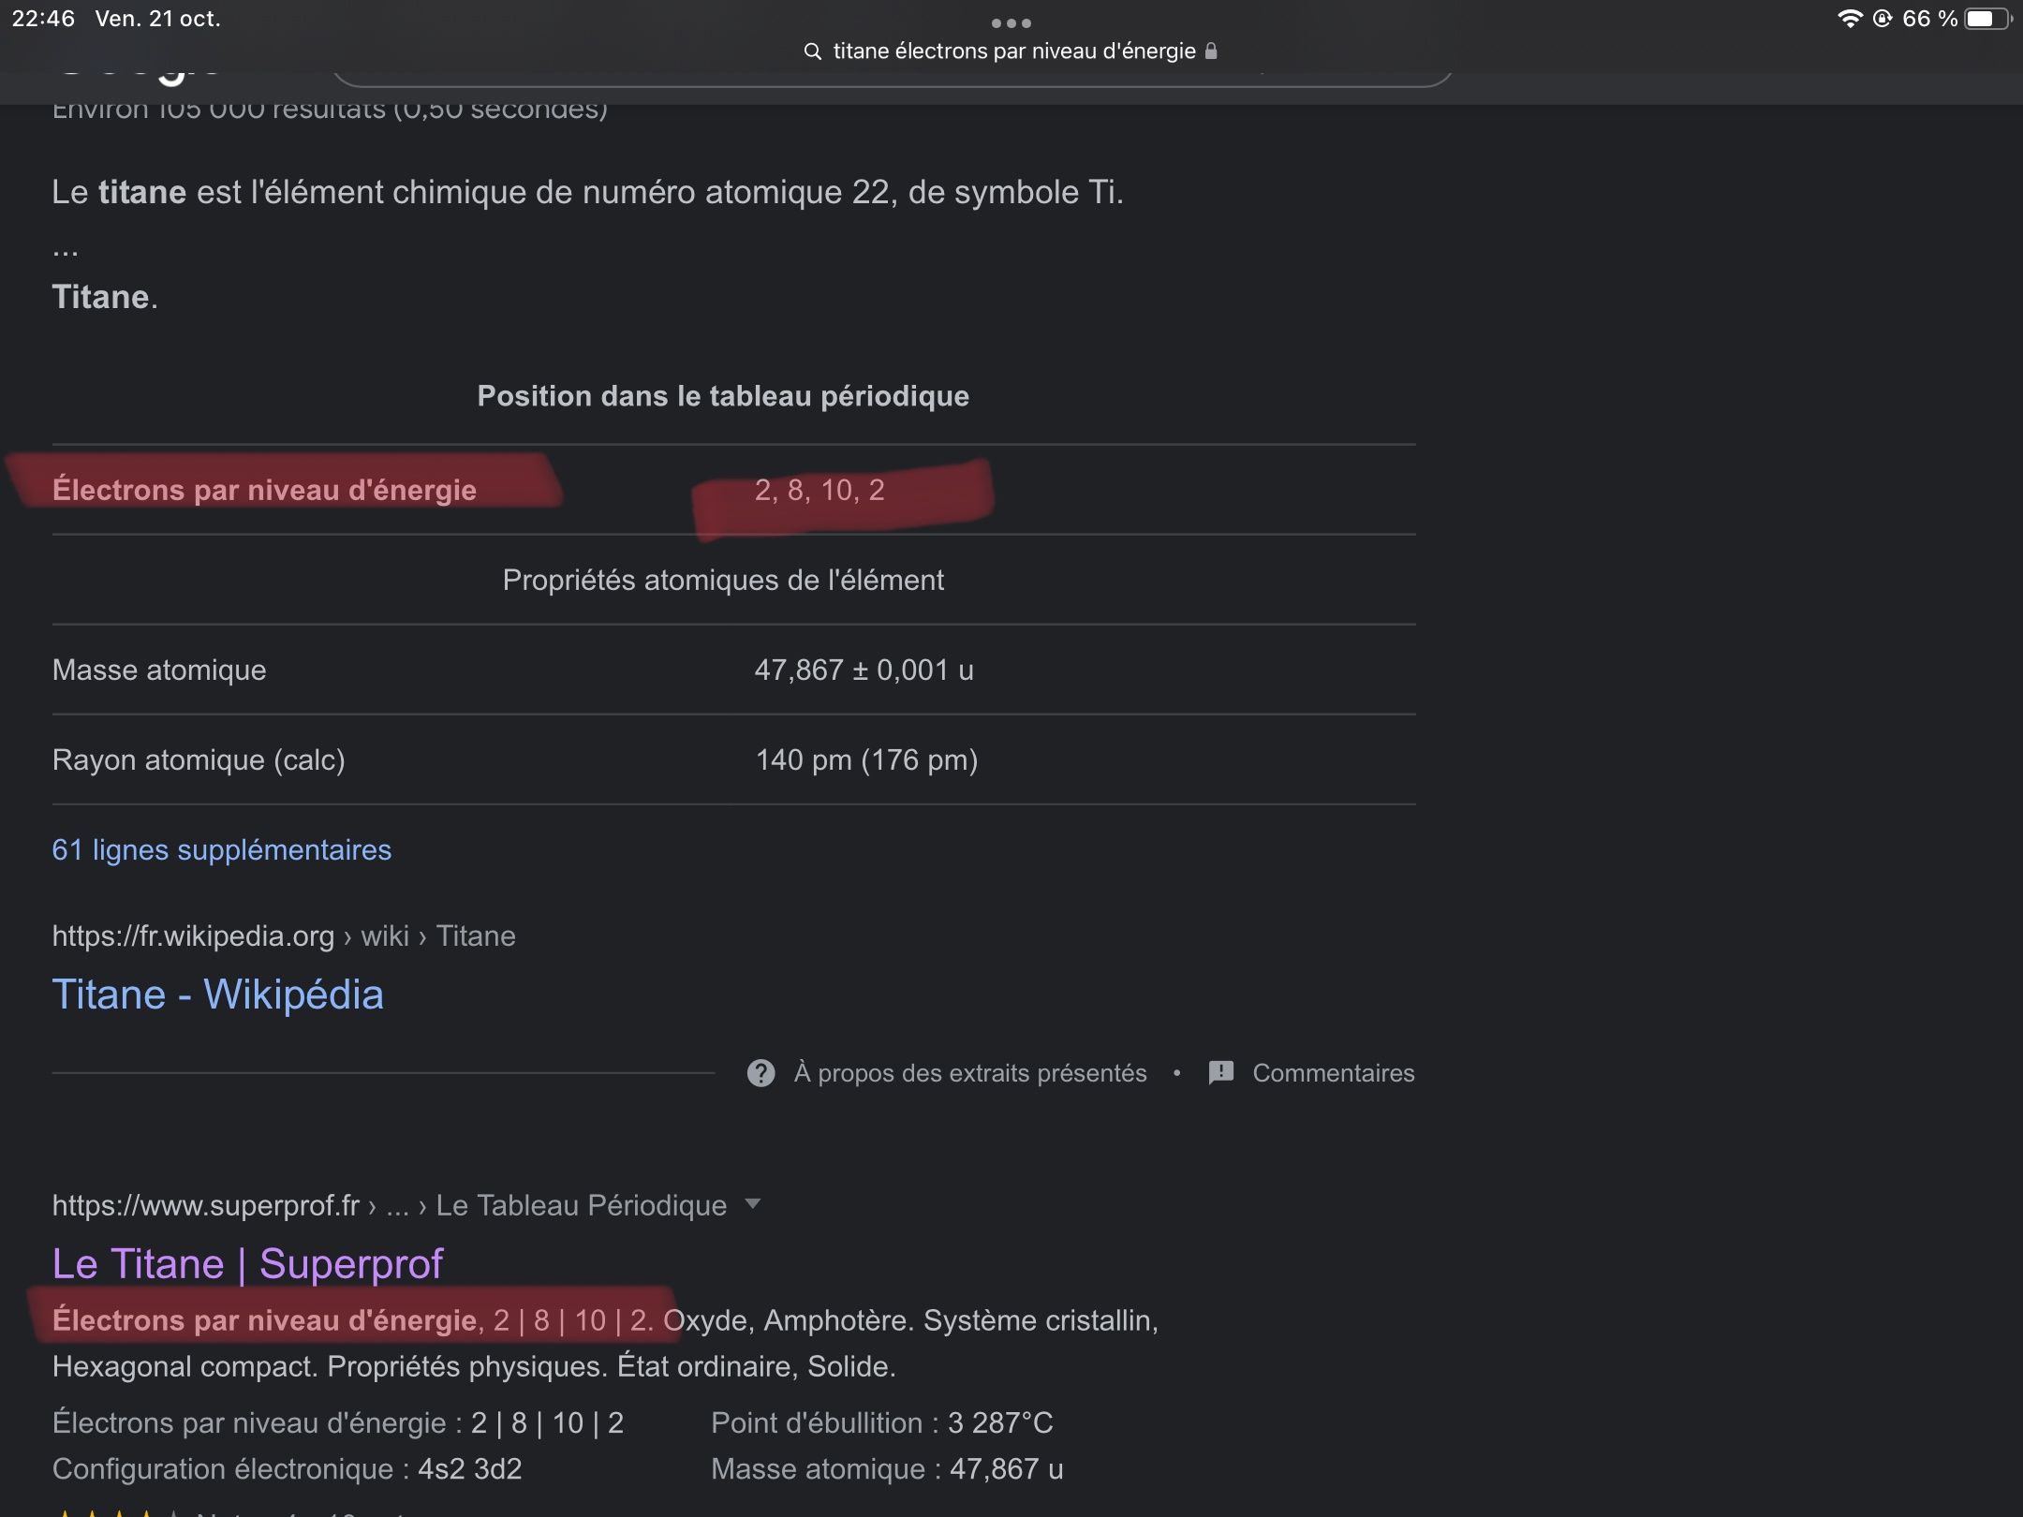This screenshot has height=1517, width=2023.
Task: Tap the question mark help icon
Action: click(760, 1073)
